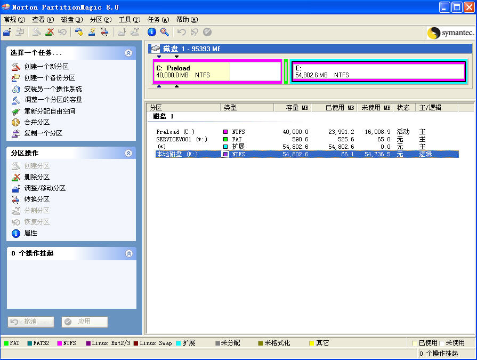Click the blue info properties toolbar icon
The height and width of the screenshot is (360, 477).
click(151, 32)
